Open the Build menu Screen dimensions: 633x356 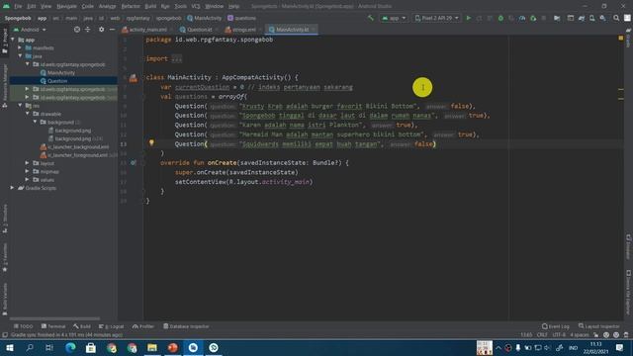150,6
